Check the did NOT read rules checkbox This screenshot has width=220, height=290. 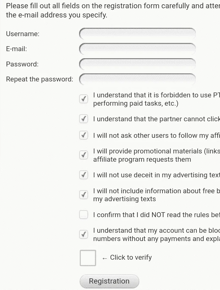coord(84,215)
